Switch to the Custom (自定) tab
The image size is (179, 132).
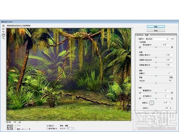coord(147,35)
